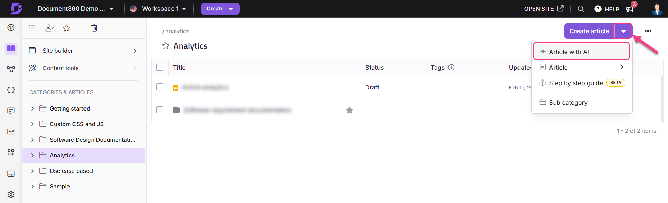The height and width of the screenshot is (203, 668).
Task: Open the blurred folder title in second row
Action: [237, 110]
